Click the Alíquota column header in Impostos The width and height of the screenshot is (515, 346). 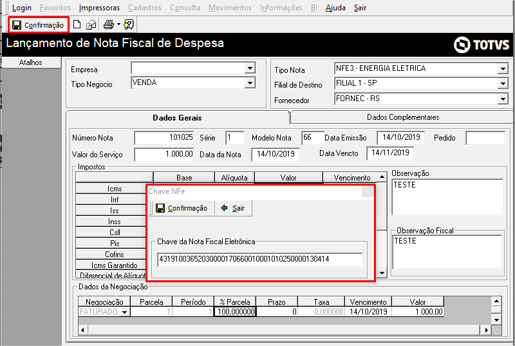(x=234, y=177)
